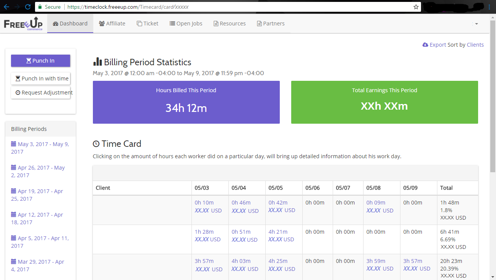Select billing period May 3 - May 9, 2017

40,148
